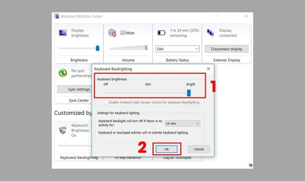Click the Sync settings button

click(x=74, y=89)
